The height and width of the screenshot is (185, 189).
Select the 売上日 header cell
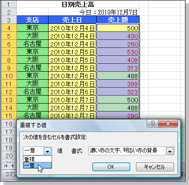tap(72, 19)
